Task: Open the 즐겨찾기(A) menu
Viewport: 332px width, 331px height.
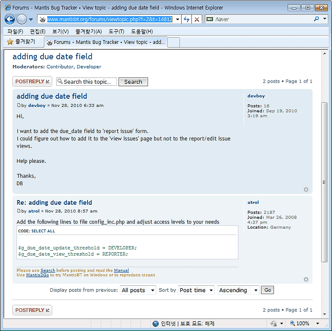Action: [89, 31]
